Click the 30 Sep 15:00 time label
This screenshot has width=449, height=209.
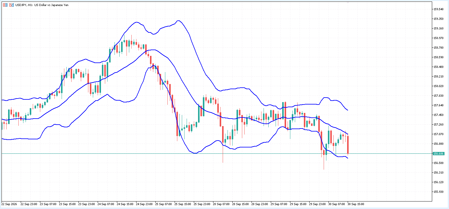pos(356,204)
